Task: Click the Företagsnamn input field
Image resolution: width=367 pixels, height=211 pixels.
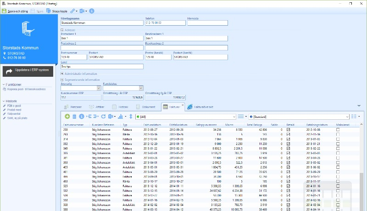Action: point(102,23)
